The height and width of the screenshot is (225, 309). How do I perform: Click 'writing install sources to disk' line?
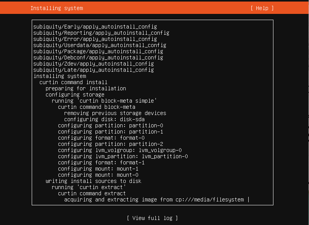[94, 181]
